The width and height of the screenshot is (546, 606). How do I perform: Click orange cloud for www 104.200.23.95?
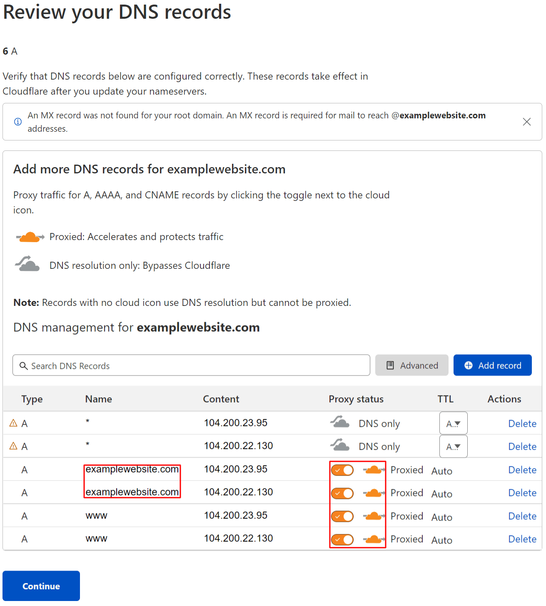374,516
